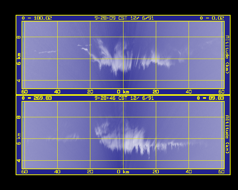Click the "θ = 89.83" angle label
The image size is (238, 190).
pos(210,98)
